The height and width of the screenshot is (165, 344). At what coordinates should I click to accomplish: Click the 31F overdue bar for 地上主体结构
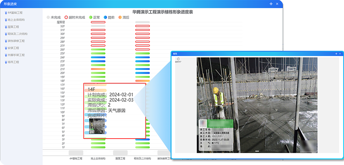[98, 30]
